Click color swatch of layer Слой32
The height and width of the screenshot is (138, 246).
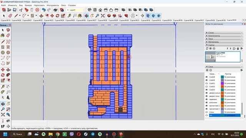[222, 87]
